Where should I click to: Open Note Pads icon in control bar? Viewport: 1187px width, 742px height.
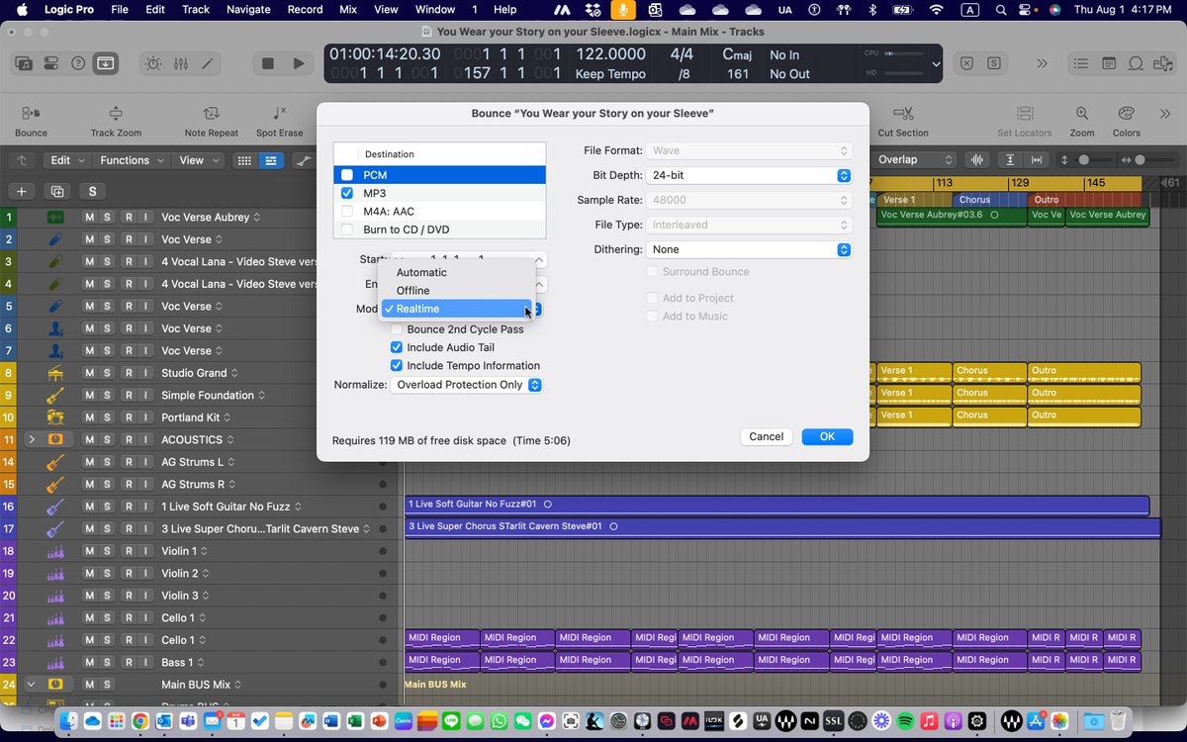point(1109,63)
